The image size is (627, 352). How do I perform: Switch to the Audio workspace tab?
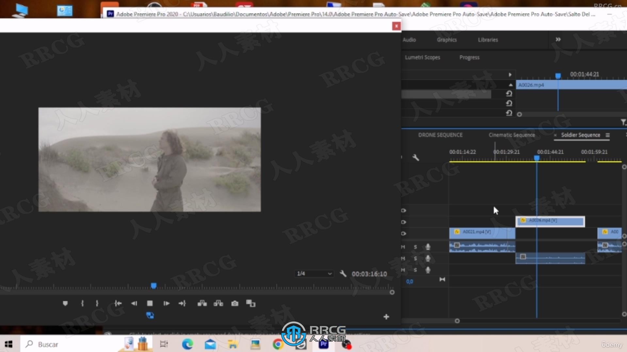pyautogui.click(x=409, y=40)
